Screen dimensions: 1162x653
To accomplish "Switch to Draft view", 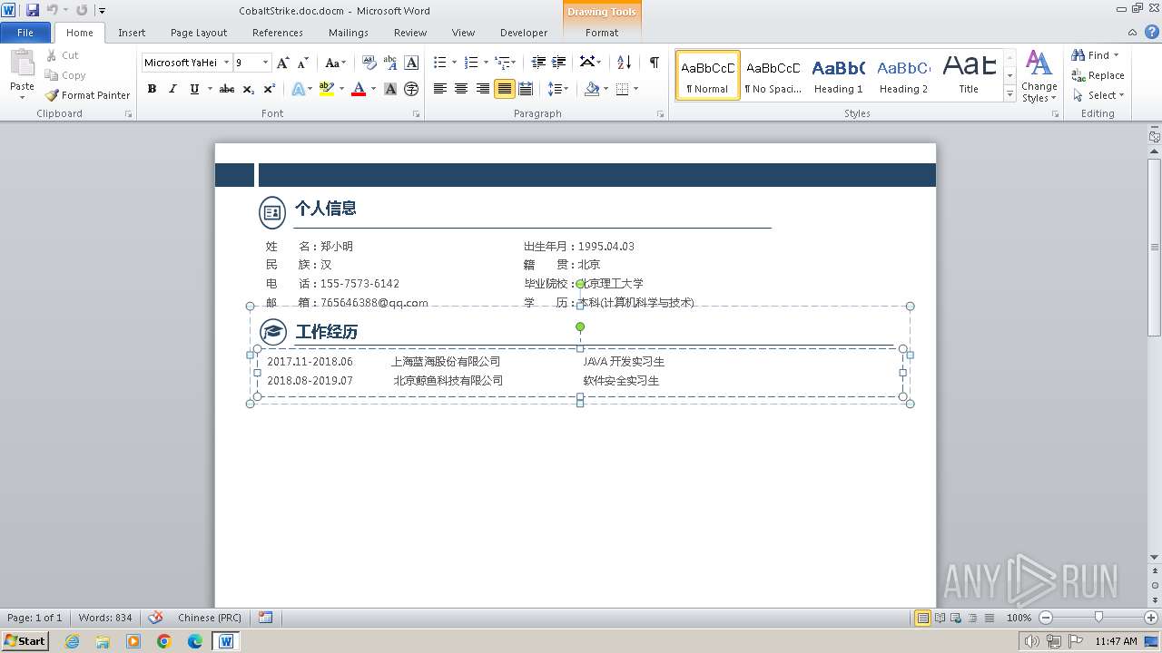I will click(x=989, y=618).
